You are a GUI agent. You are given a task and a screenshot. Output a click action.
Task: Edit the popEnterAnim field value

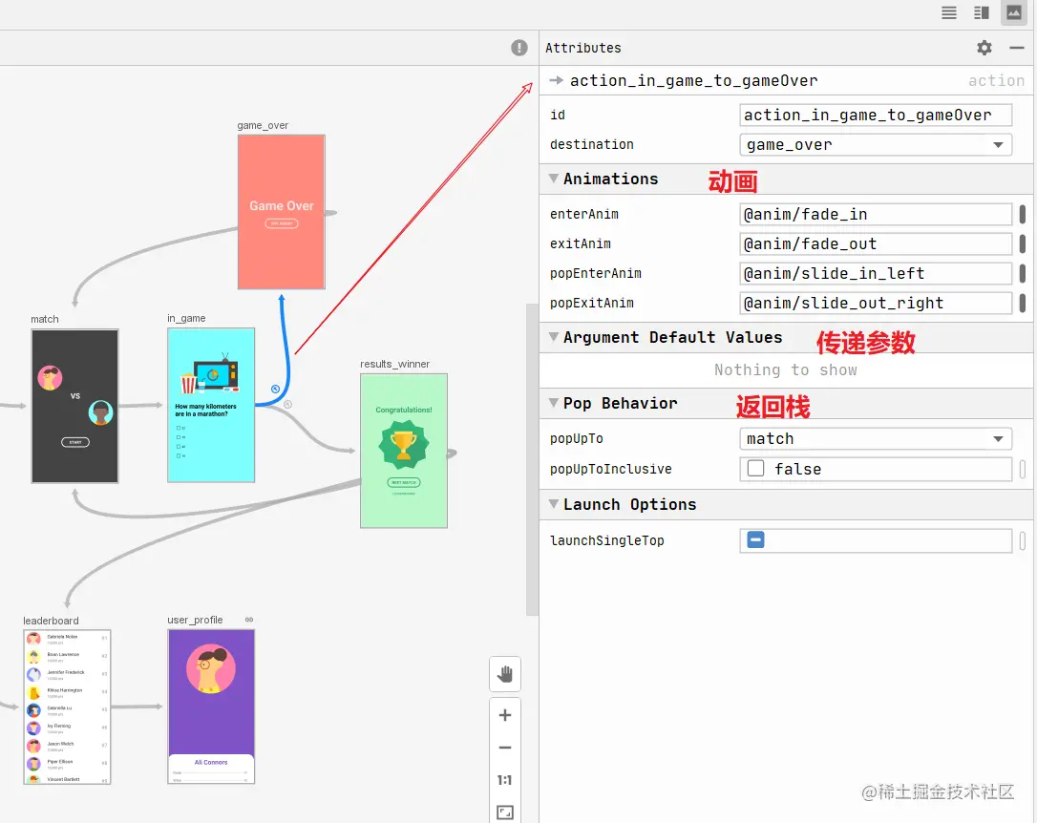(875, 274)
